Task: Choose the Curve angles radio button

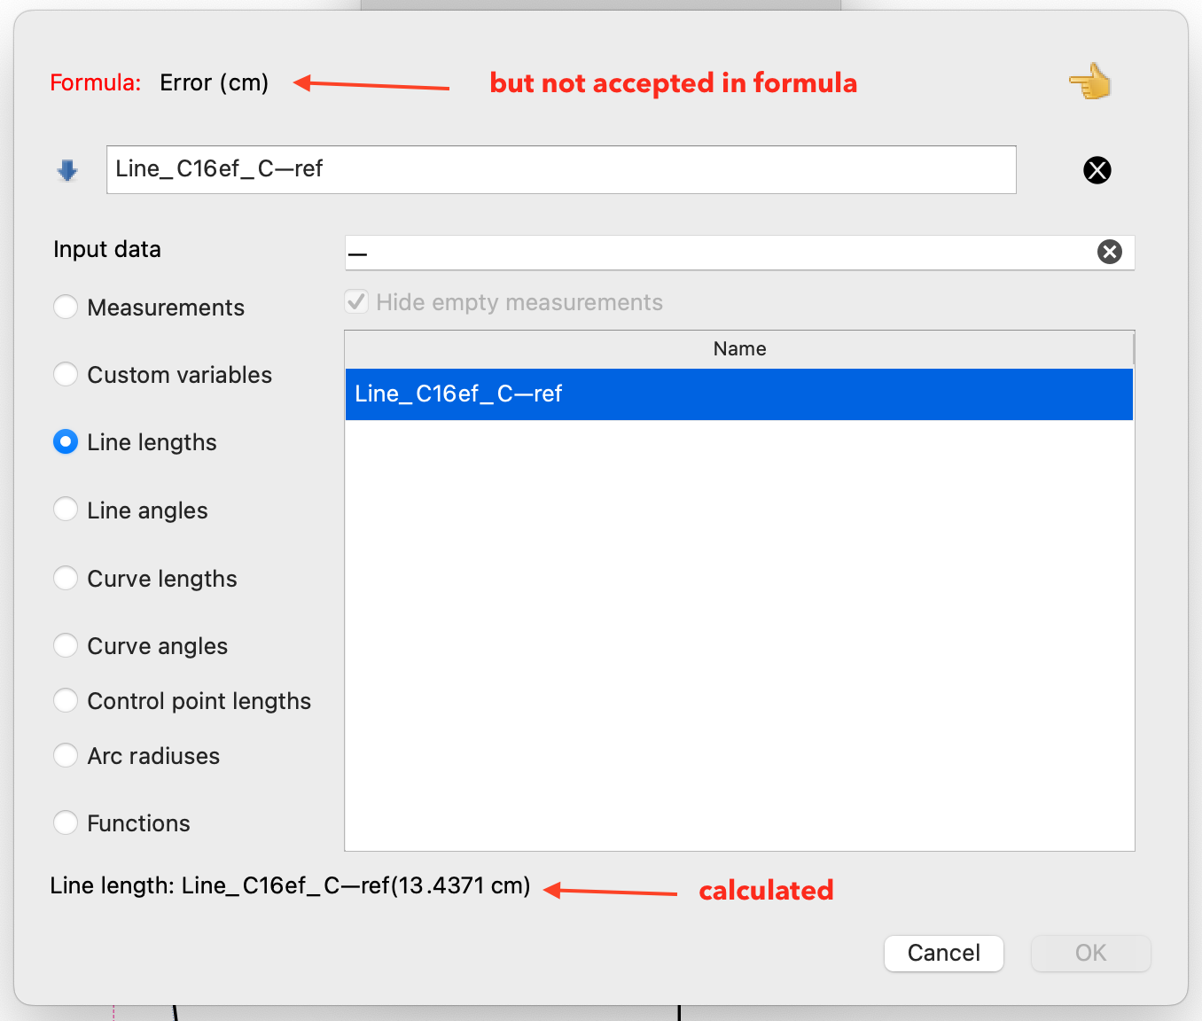Action: coord(66,646)
